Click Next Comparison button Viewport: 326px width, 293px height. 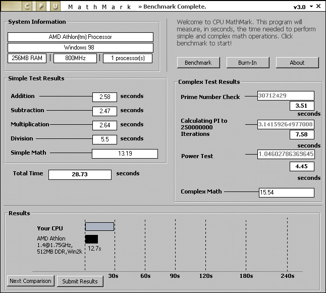(x=31, y=281)
